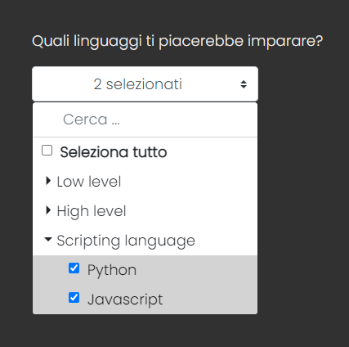Click the Low level group label
Screen dimensions: 349x347
coord(89,182)
